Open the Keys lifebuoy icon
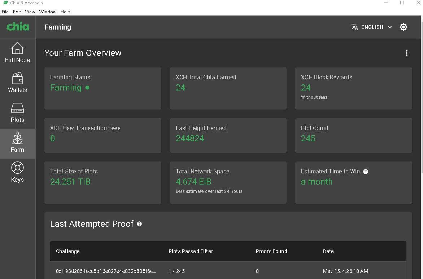 17,168
